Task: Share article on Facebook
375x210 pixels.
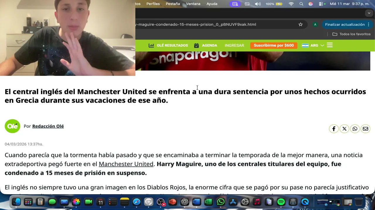Action: click(334, 129)
